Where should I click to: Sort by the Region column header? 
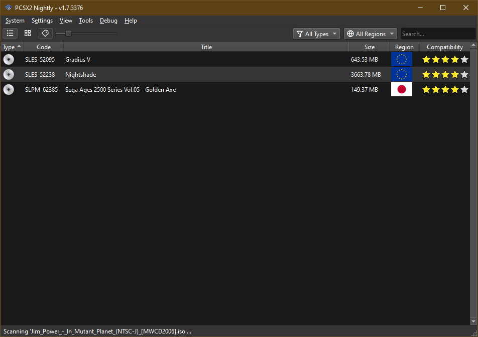[x=404, y=47]
